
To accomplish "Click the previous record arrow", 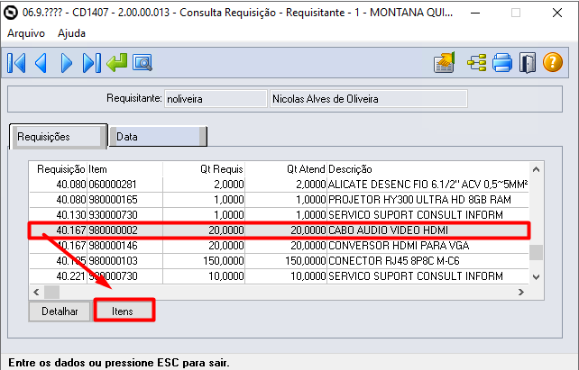I will [x=41, y=63].
